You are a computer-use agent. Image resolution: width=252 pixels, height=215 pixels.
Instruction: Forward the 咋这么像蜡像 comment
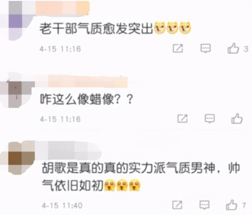click(183, 118)
